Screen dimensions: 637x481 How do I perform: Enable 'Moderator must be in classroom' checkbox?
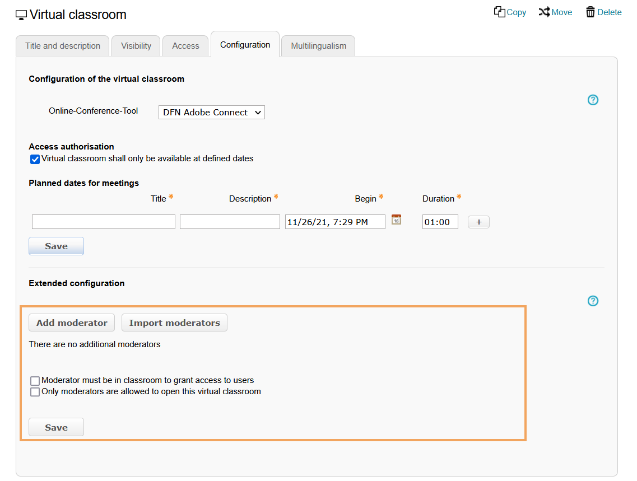click(35, 381)
